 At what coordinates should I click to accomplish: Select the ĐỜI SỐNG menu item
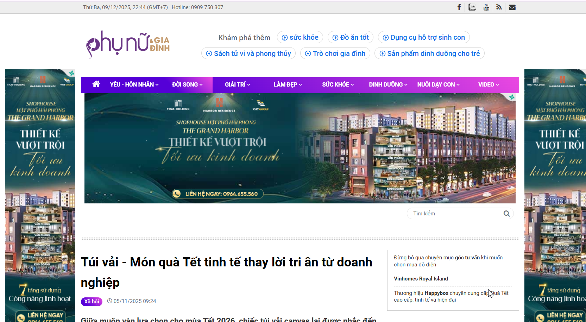click(187, 84)
